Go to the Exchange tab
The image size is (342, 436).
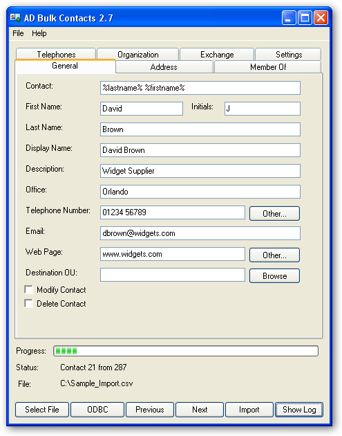tap(217, 54)
